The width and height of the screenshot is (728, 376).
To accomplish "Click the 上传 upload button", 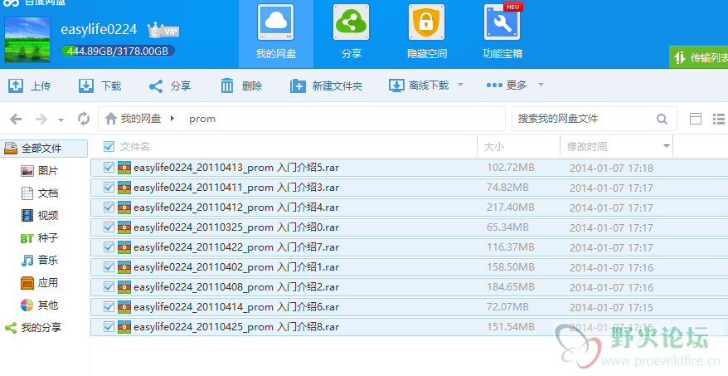I will point(29,85).
